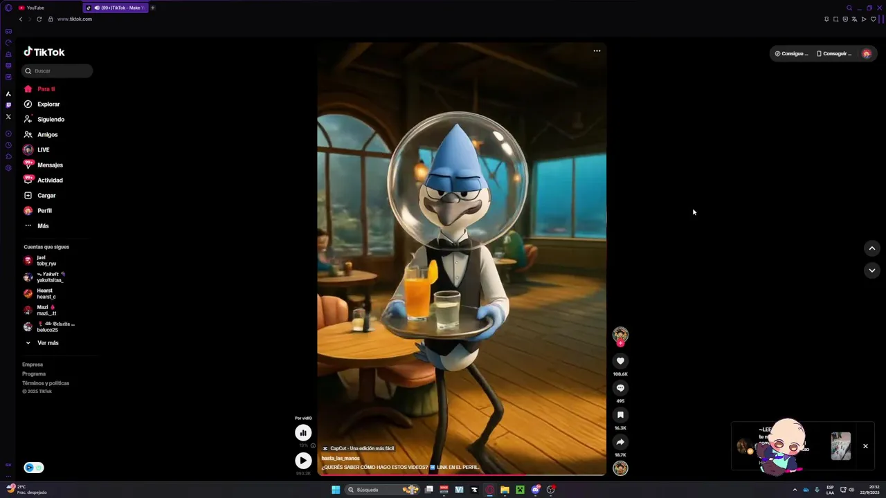Share the video using the arrow icon

[620, 442]
